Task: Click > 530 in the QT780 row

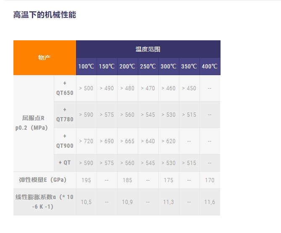Action: 169,115
